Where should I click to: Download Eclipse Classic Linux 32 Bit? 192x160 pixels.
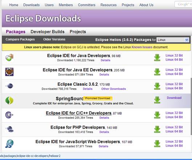[x=174, y=84]
